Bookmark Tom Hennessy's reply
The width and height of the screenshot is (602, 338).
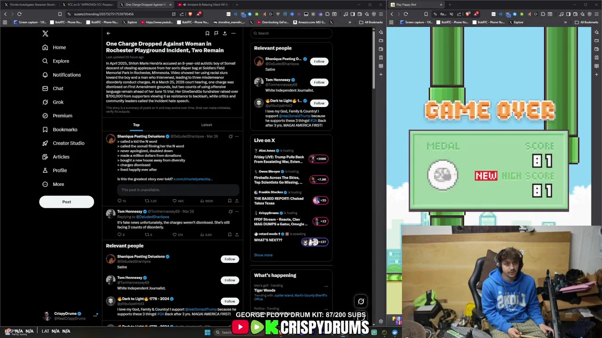(x=230, y=235)
